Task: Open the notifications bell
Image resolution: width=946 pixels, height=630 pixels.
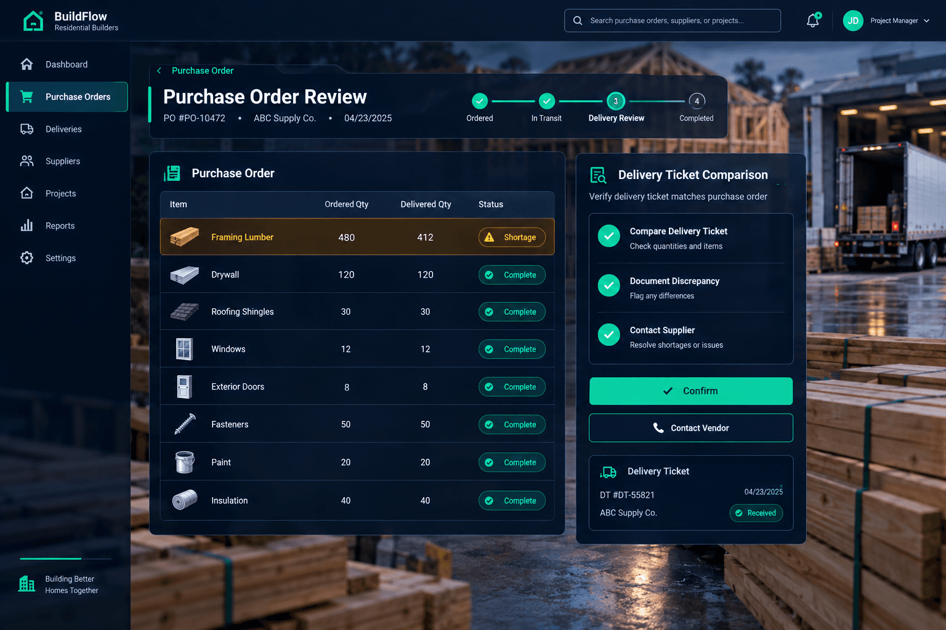Action: [813, 20]
